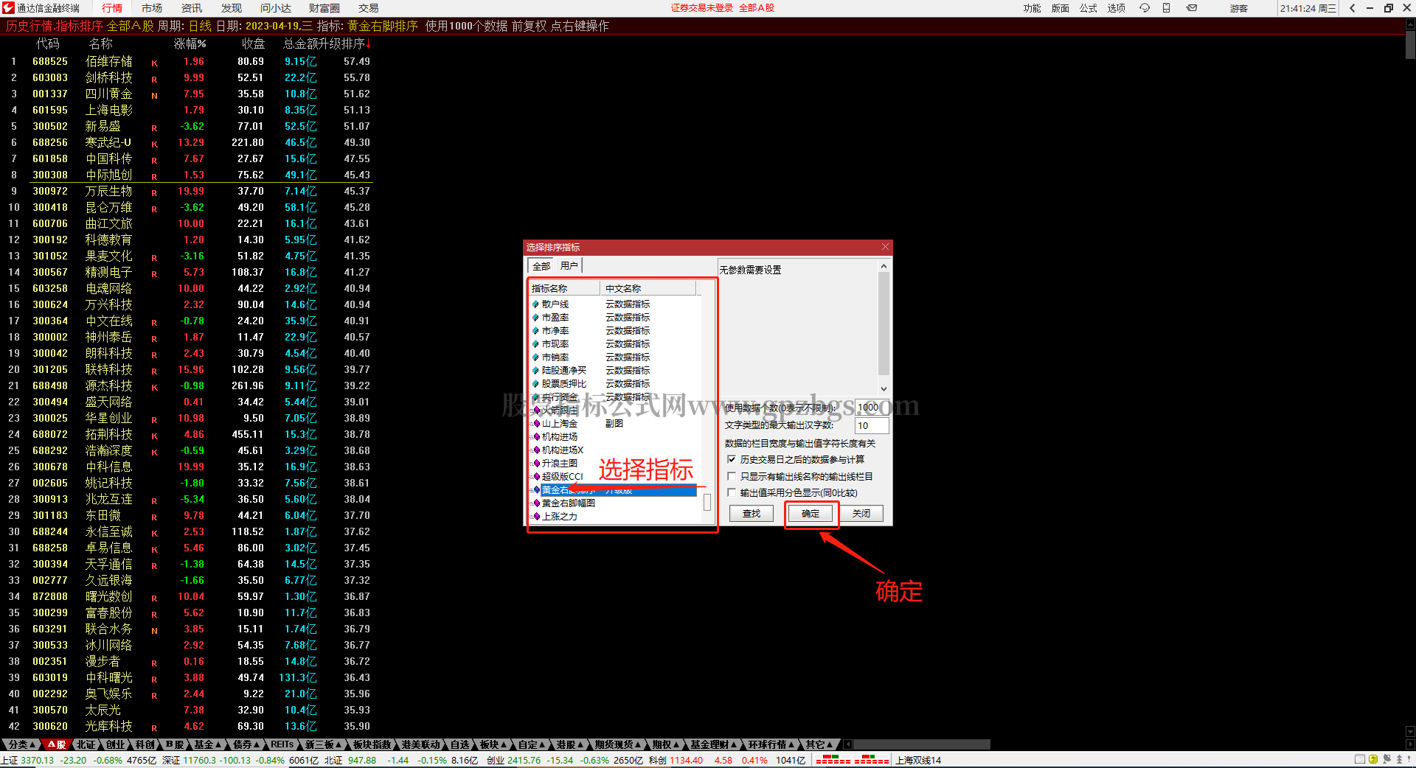This screenshot has height=768, width=1416.
Task: Click the 查找 button
Action: 752,514
